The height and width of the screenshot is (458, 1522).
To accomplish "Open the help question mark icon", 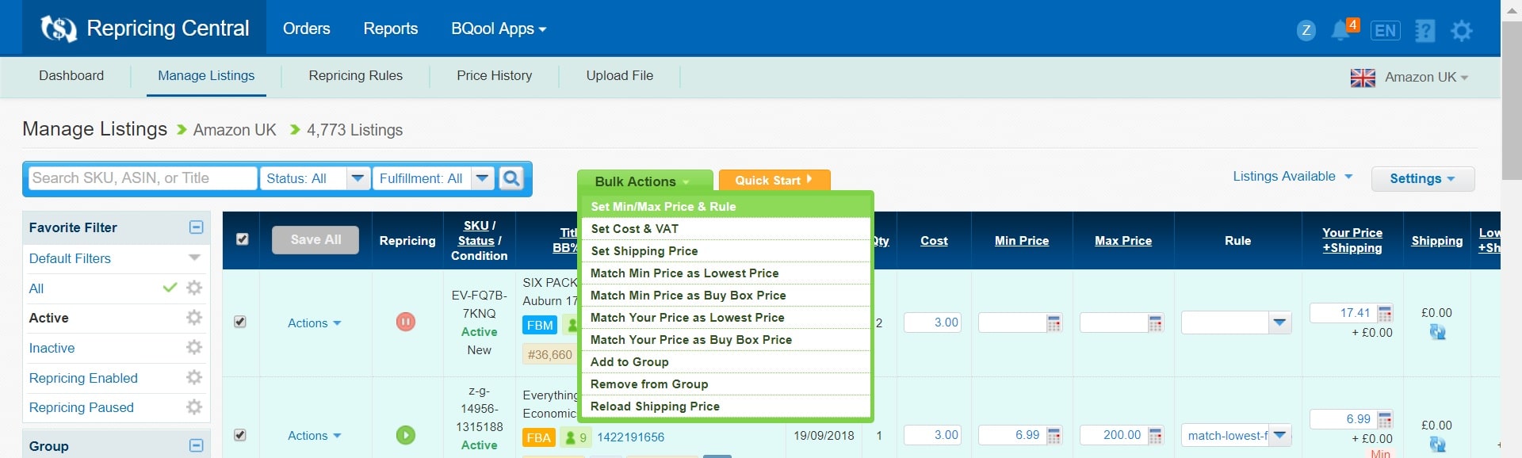I will click(x=1425, y=31).
